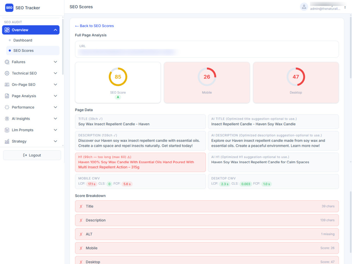Click the X icon in Title row
Viewport: 352px width, 264px height.
pyautogui.click(x=81, y=206)
